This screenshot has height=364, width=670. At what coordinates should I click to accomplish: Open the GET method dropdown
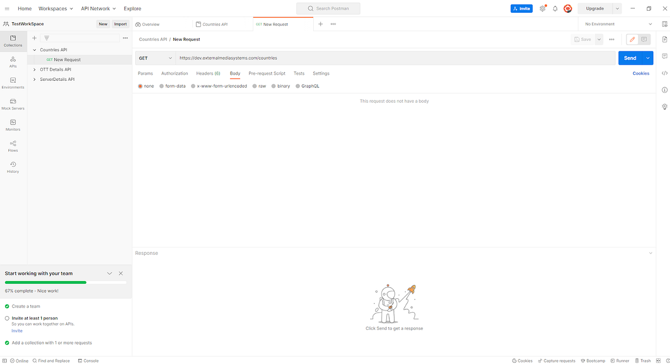coord(155,57)
